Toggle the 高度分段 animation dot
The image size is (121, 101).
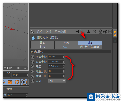click(x=33, y=71)
